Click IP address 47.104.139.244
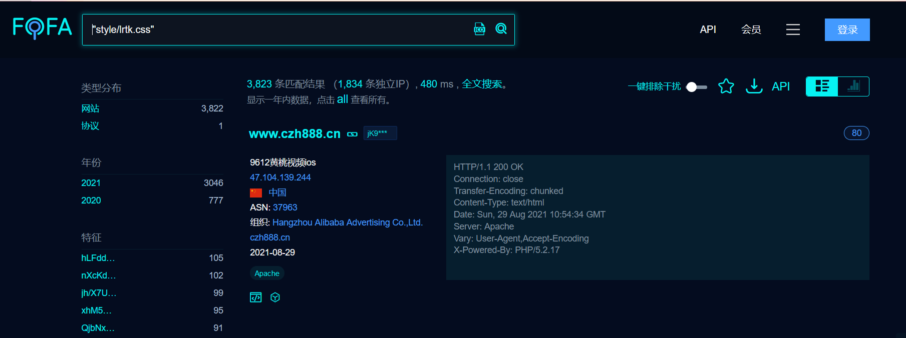This screenshot has height=338, width=906. (x=280, y=177)
